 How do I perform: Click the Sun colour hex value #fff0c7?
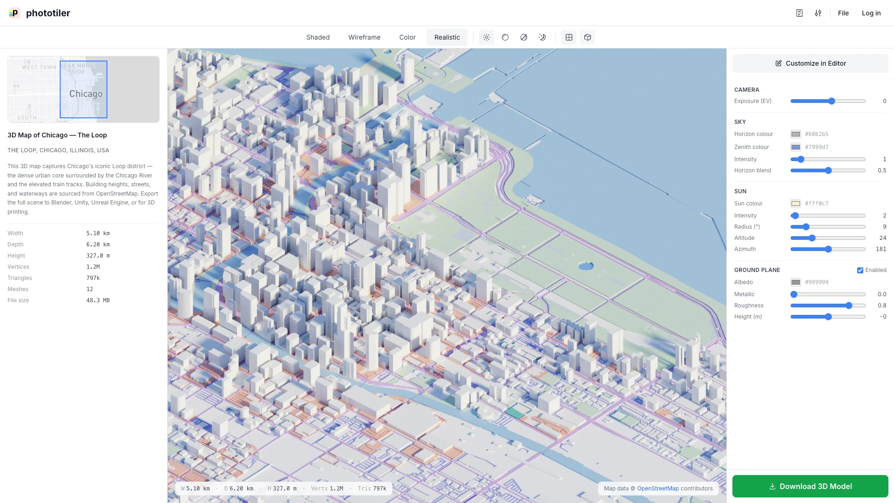pos(817,204)
